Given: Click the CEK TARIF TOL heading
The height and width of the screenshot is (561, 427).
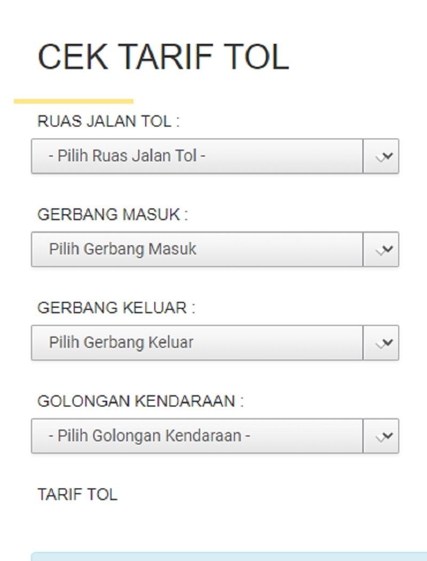Looking at the screenshot, I should click(x=163, y=57).
